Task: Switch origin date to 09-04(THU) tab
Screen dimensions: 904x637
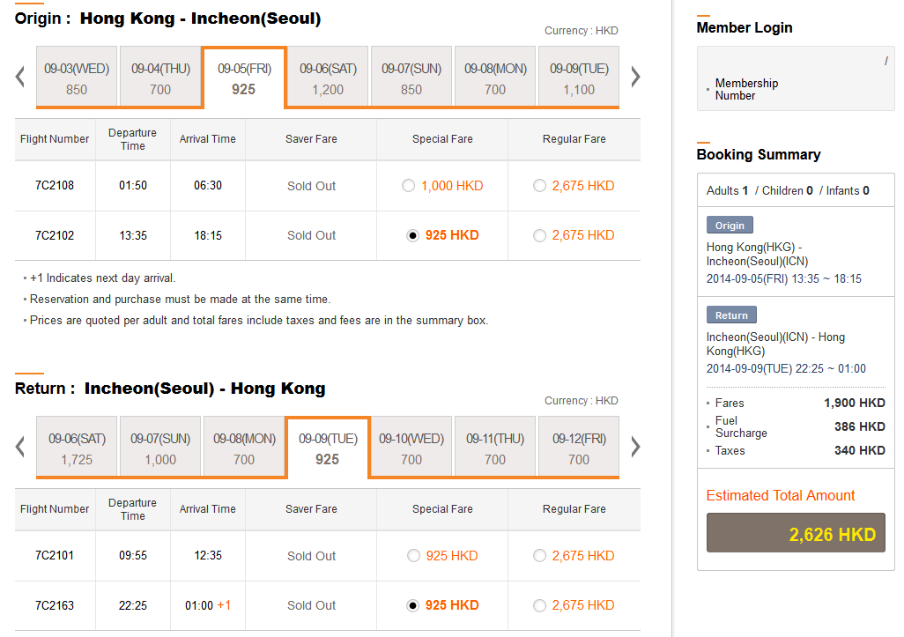Action: [160, 78]
